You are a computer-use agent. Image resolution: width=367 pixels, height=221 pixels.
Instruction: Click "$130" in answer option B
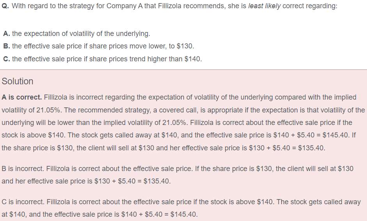[185, 46]
